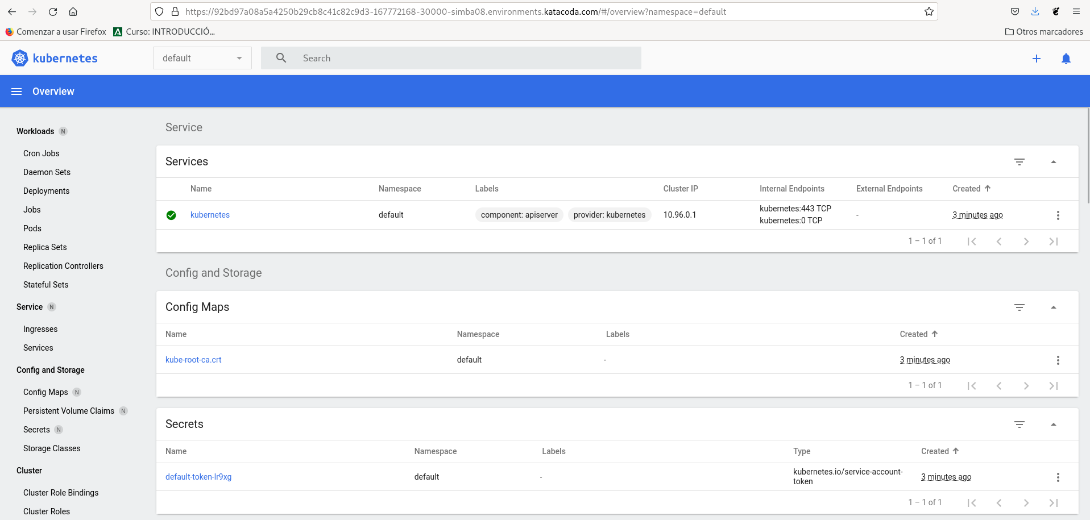Click the browser home icon

[73, 11]
